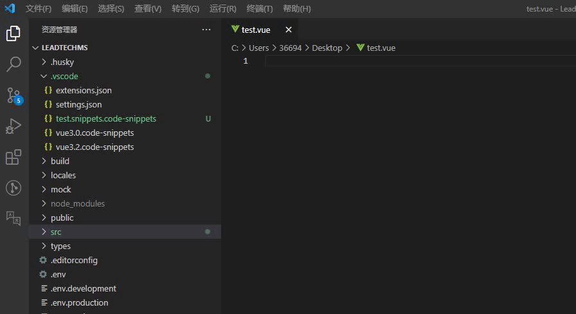Expand the locales folder

tap(125, 175)
